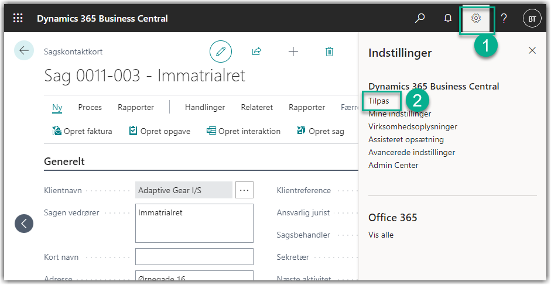Click the Dynamics 365 Business Central title
The image size is (551, 285).
coord(102,18)
